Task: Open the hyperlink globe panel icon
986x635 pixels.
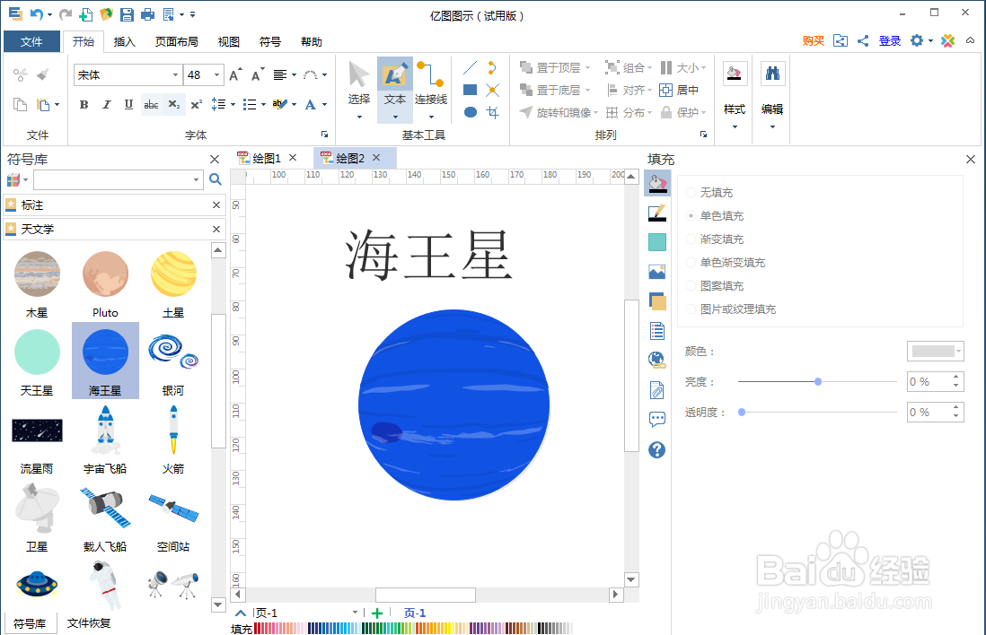Action: 657,360
